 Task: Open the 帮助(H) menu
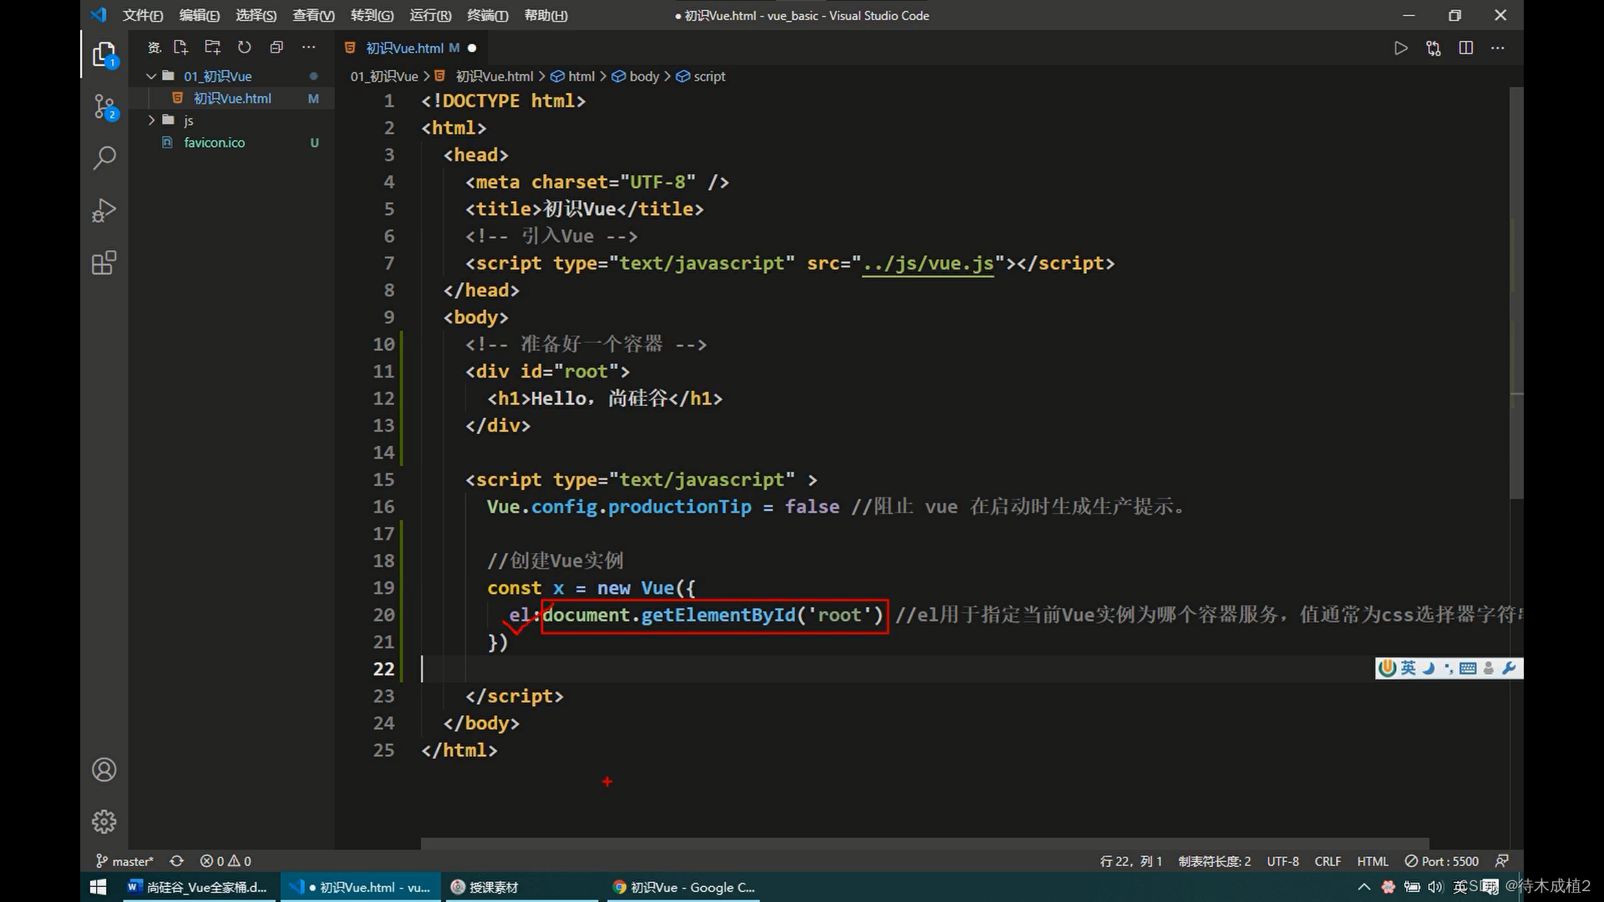coord(546,15)
